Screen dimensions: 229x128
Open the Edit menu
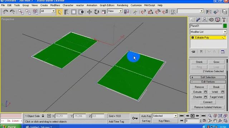pyautogui.click(x=9, y=5)
